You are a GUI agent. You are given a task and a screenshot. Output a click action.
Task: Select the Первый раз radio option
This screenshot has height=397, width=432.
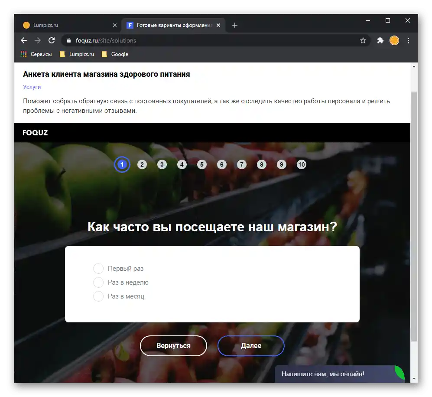tap(98, 269)
